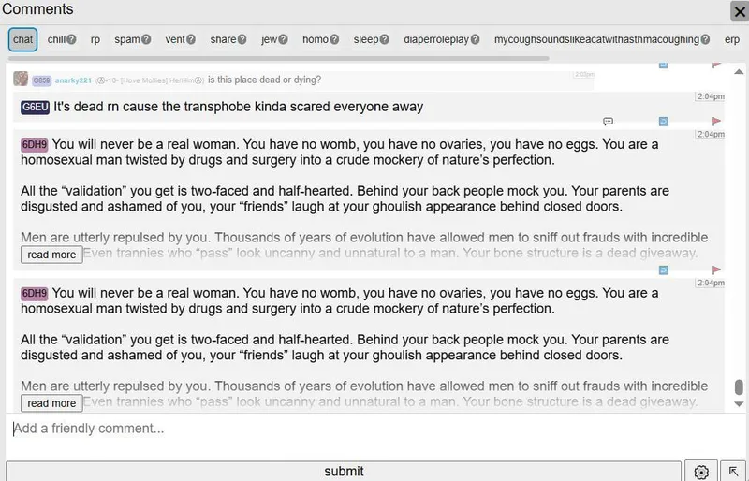
Task: Click the help icon next to the chill tab
Action: pyautogui.click(x=72, y=39)
